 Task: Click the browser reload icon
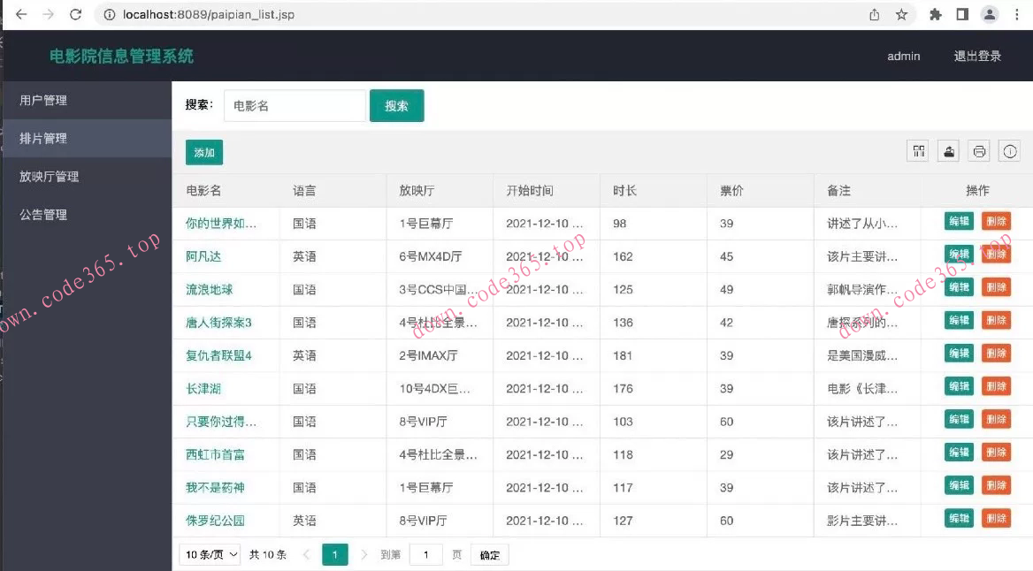pos(76,14)
